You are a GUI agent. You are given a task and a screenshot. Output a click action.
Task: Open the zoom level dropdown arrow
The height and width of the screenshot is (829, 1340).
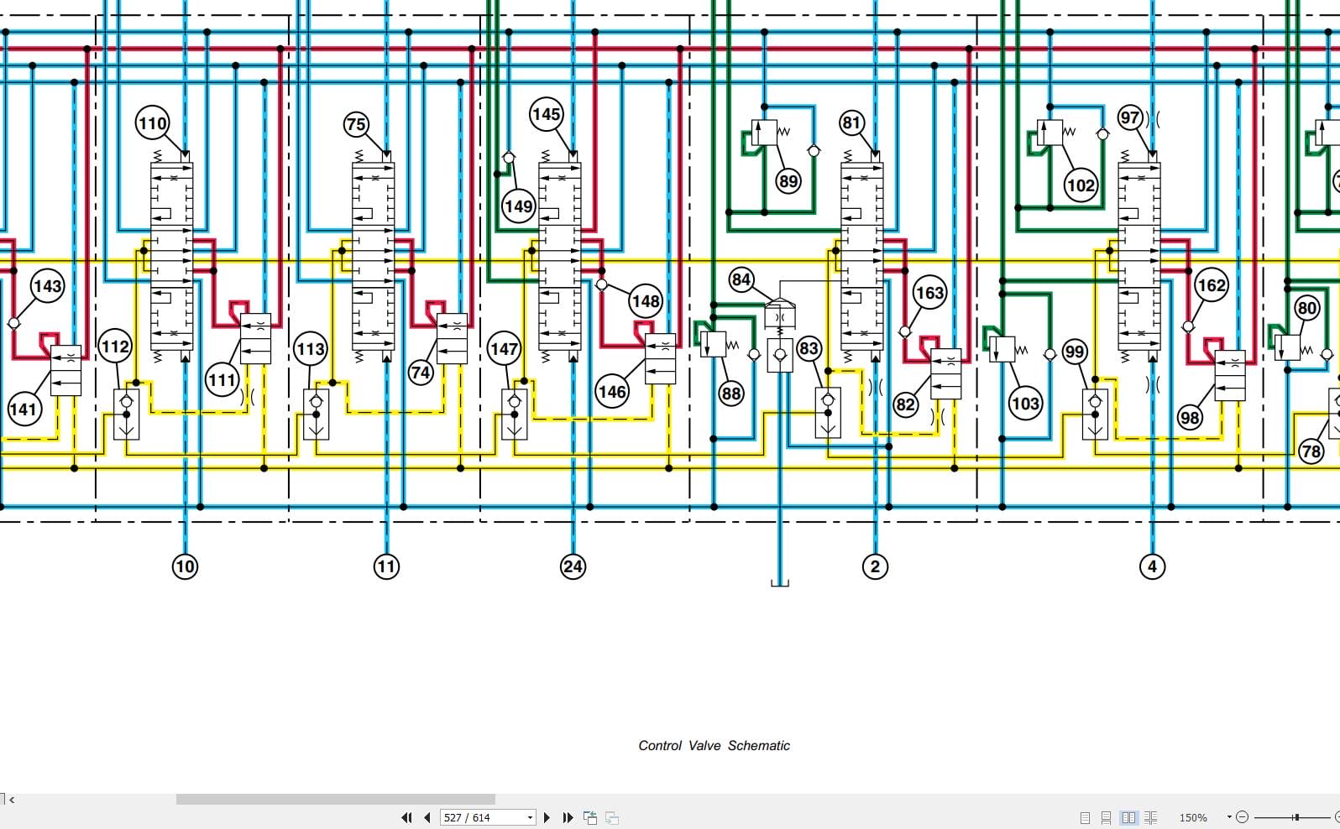(x=1229, y=816)
